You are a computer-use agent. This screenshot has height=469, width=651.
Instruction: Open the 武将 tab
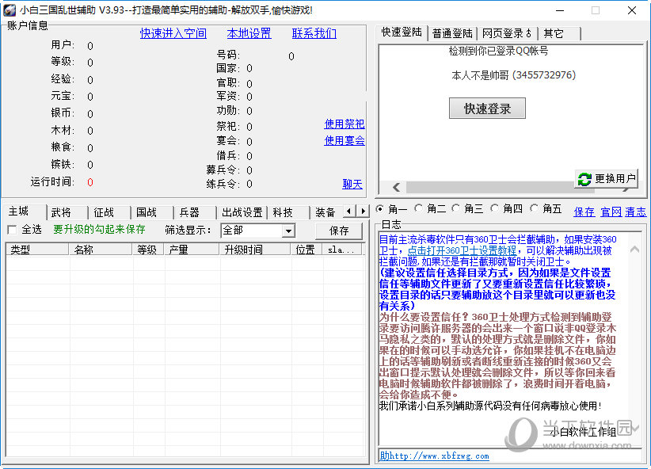click(67, 212)
